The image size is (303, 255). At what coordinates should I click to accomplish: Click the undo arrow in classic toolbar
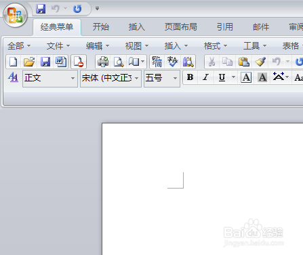(x=277, y=62)
